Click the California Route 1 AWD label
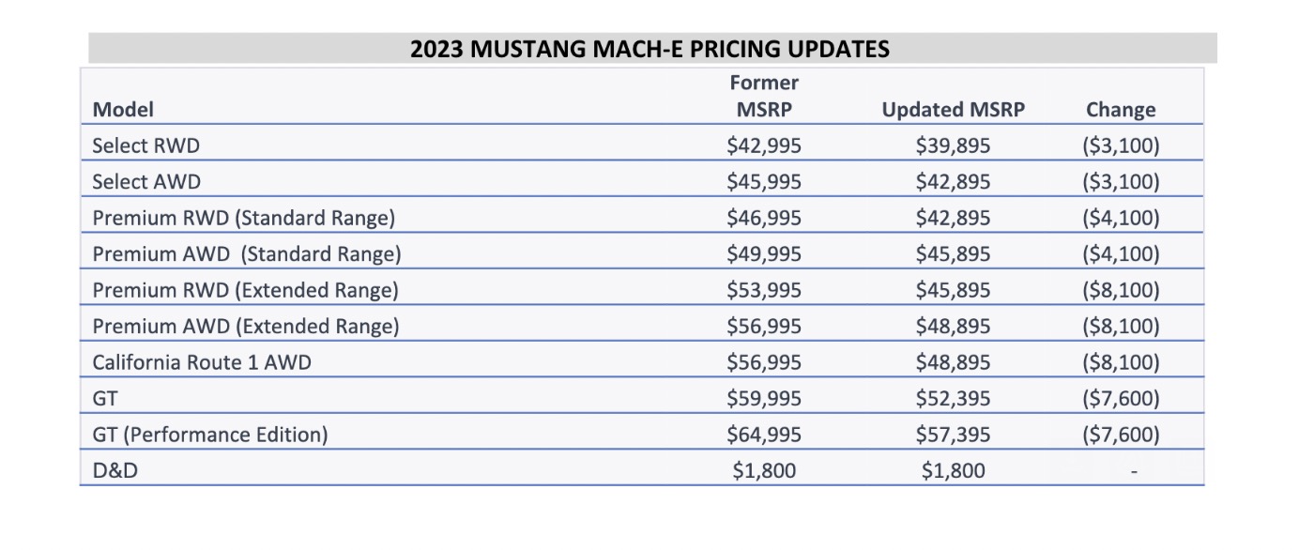 [201, 362]
